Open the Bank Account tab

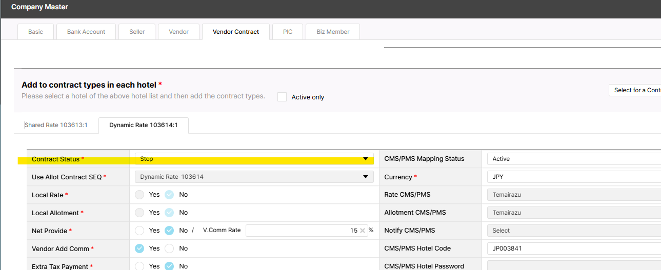click(x=86, y=32)
